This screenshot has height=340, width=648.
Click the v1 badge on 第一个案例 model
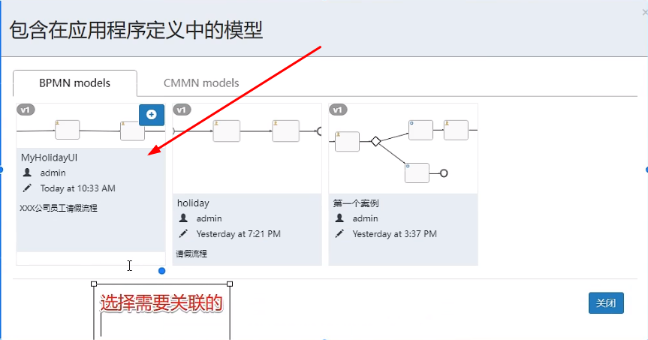(338, 110)
